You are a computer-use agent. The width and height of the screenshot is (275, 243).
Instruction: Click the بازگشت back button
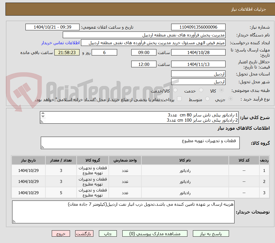[x=84, y=233]
